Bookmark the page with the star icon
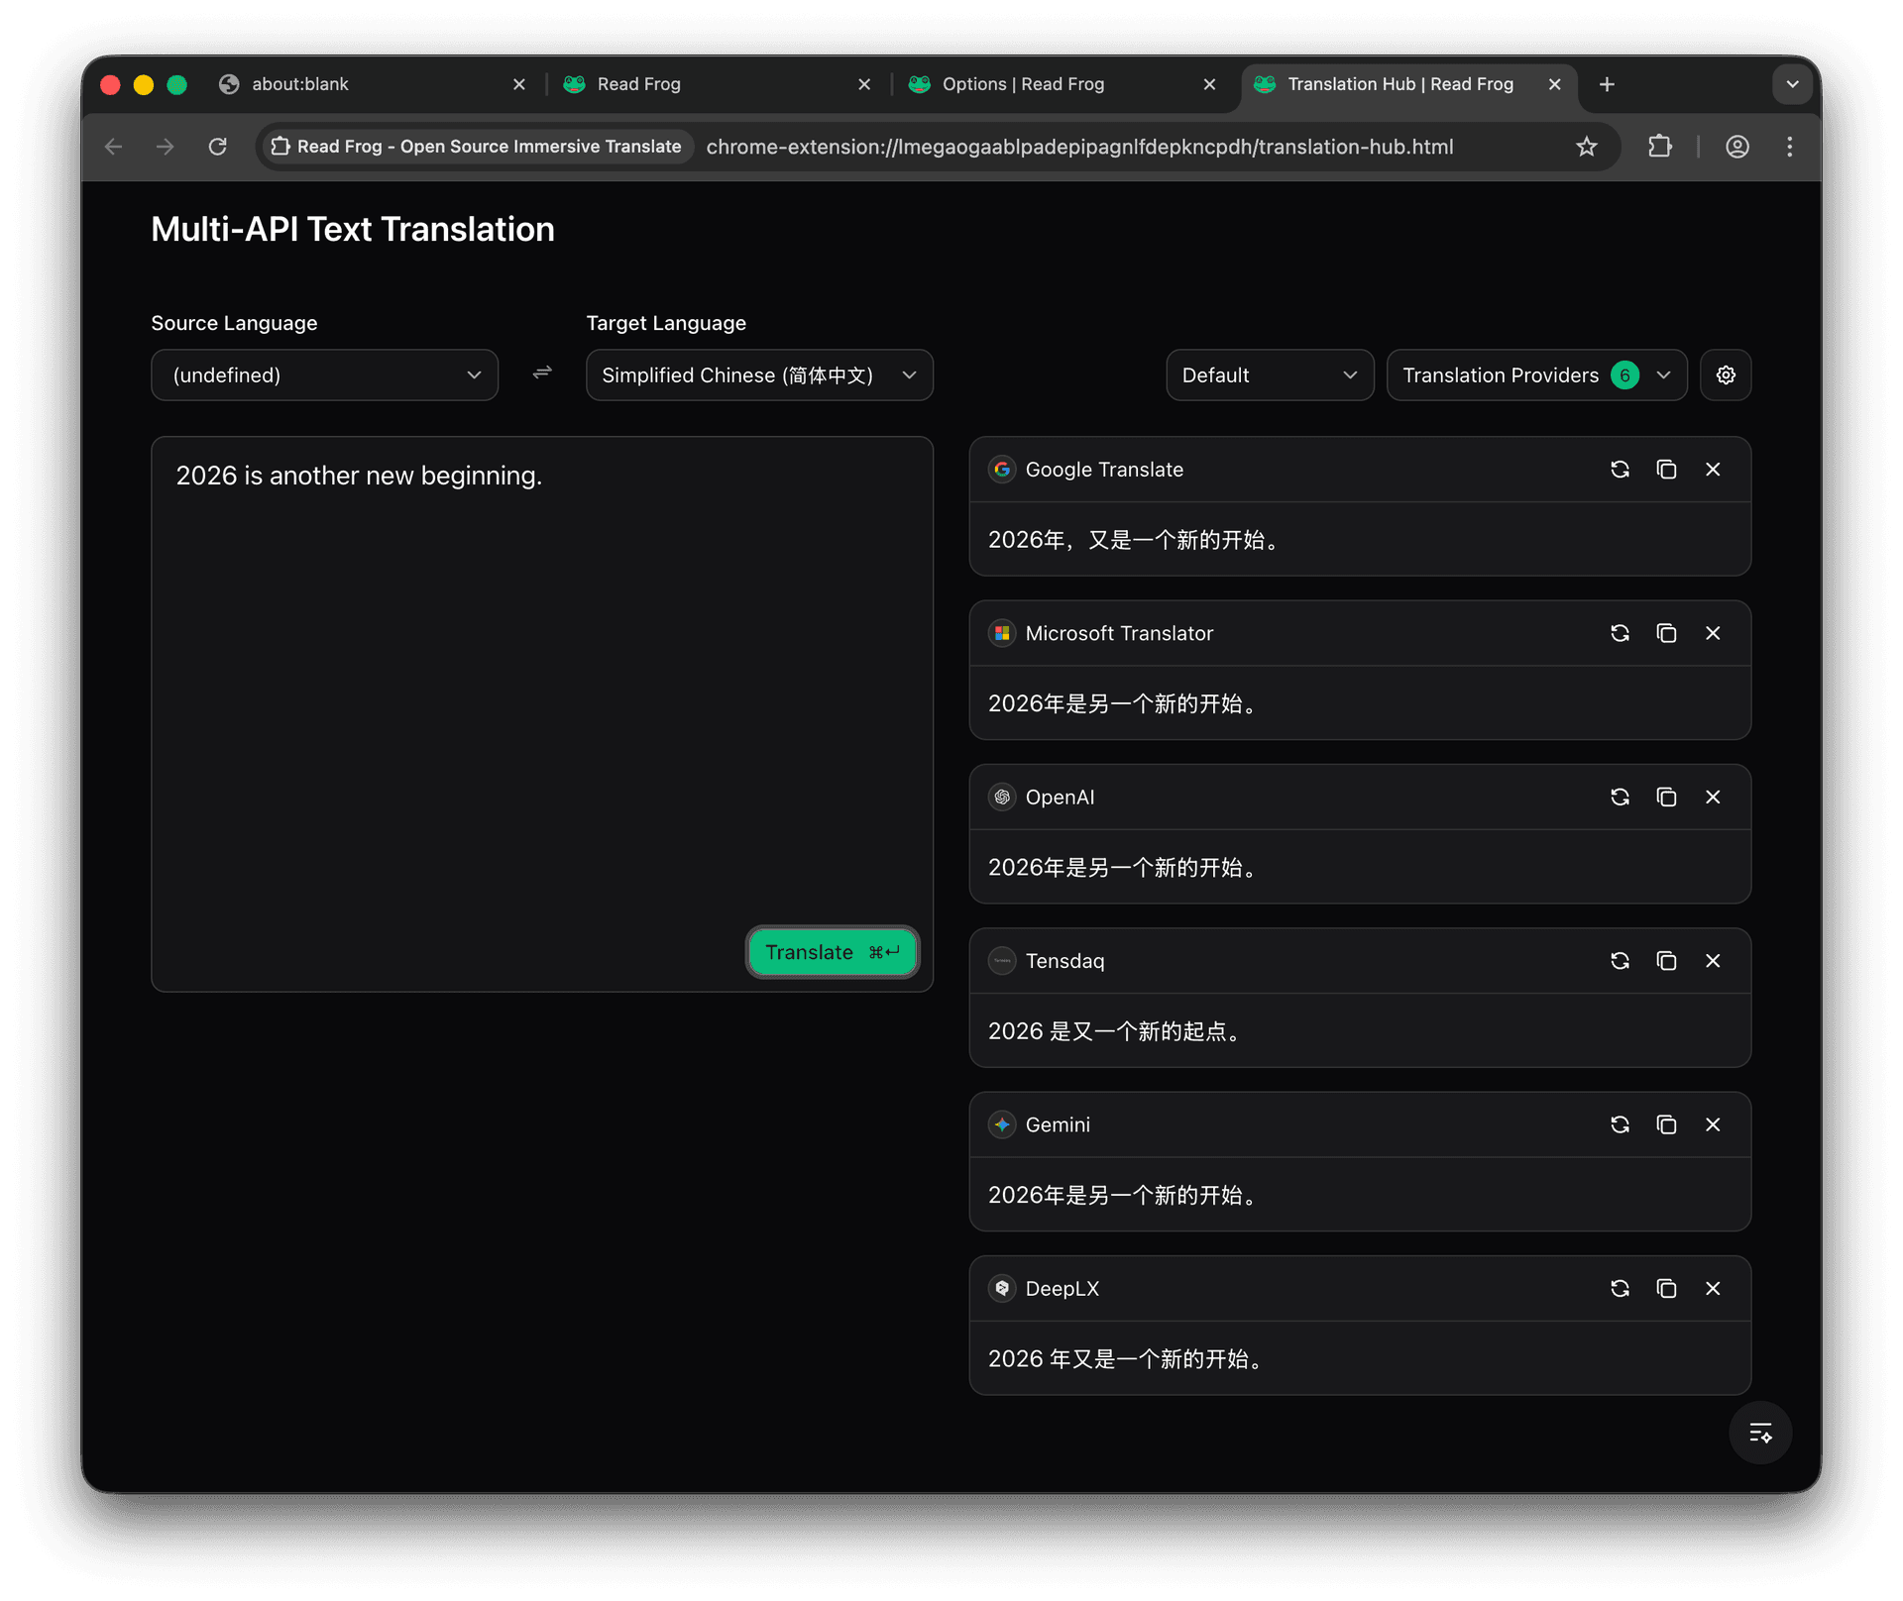The image size is (1903, 1601). click(x=1587, y=146)
